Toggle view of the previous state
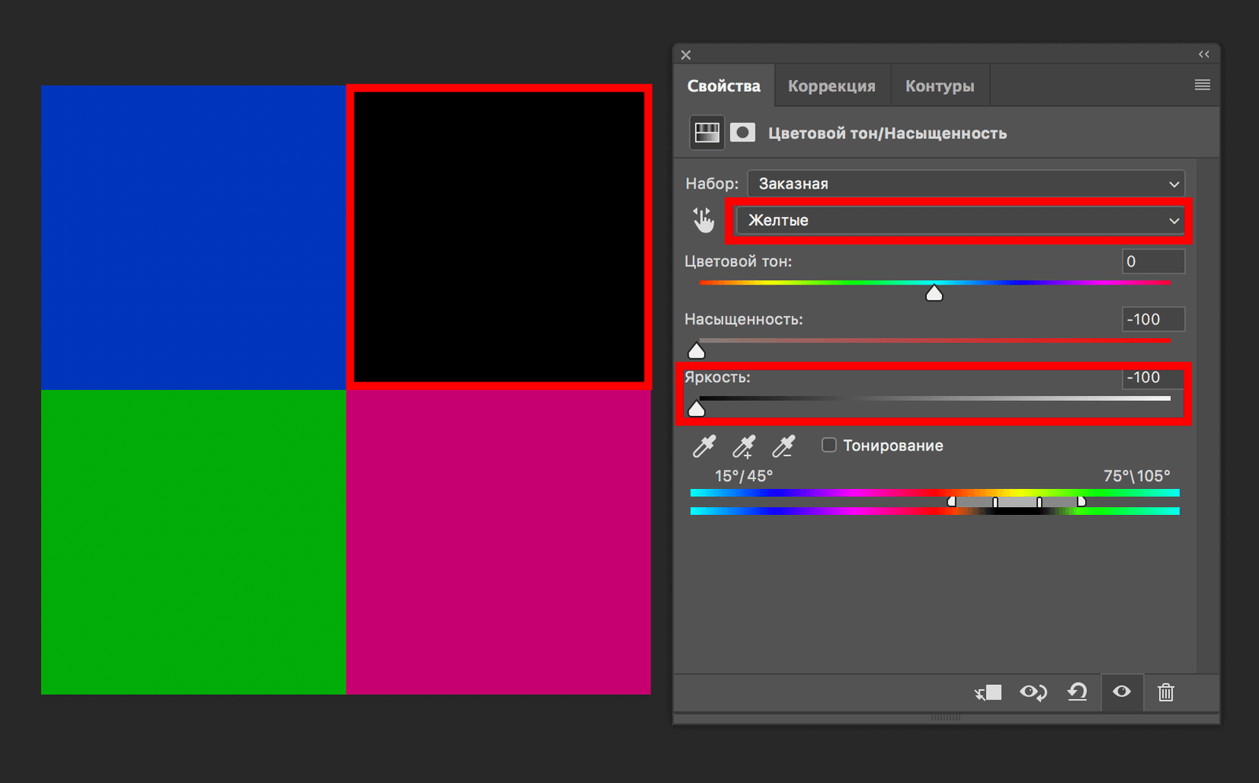Image resolution: width=1259 pixels, height=783 pixels. [1033, 693]
